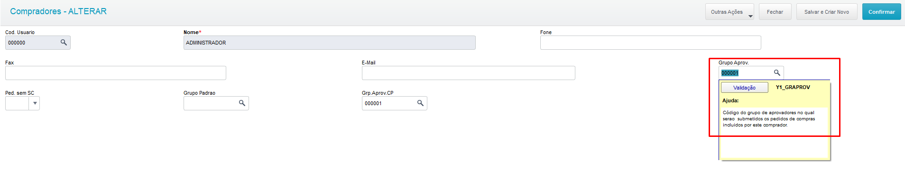Screen dimensions: 905x171
Task: Confirm changes with the Confirmar button
Action: pyautogui.click(x=881, y=12)
